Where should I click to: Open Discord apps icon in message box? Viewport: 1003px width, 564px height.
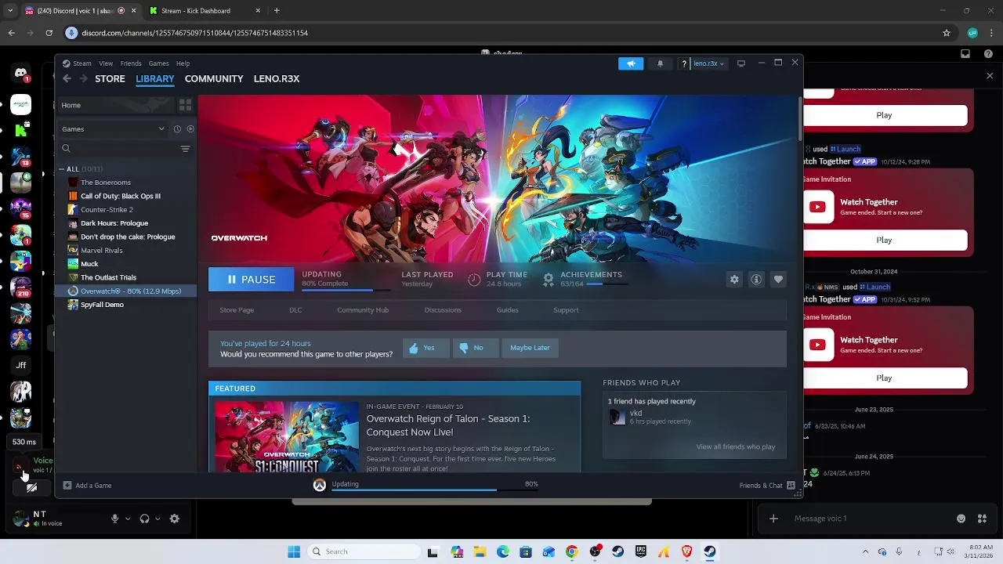coord(982,519)
